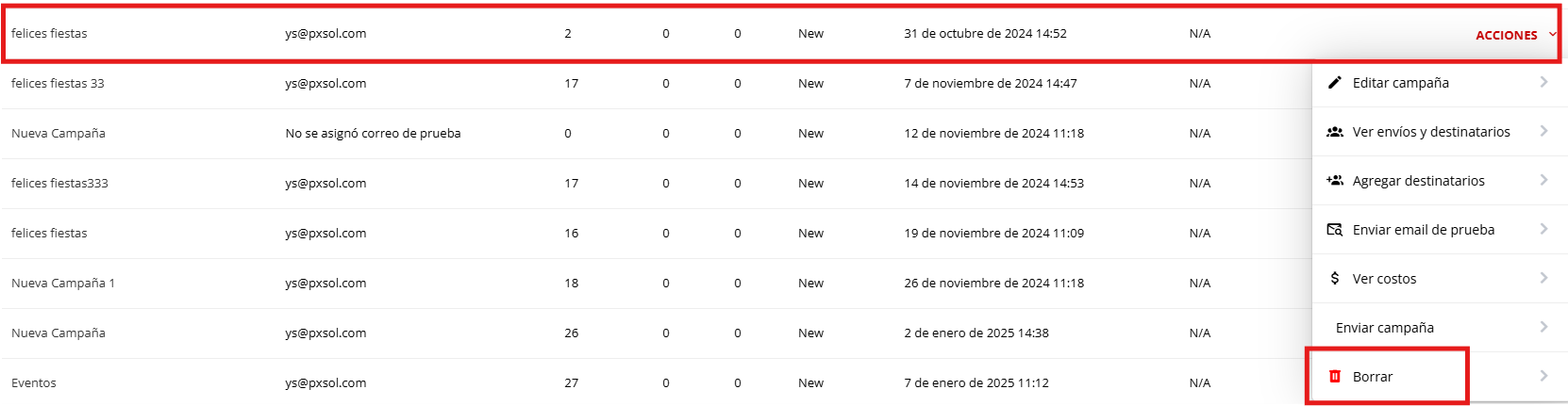This screenshot has height=406, width=1568.
Task: Select the felices fiestas 33 campaign row
Action: tap(58, 84)
